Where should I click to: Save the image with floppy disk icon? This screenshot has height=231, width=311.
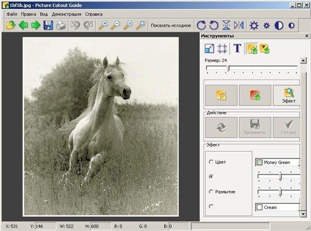point(48,25)
